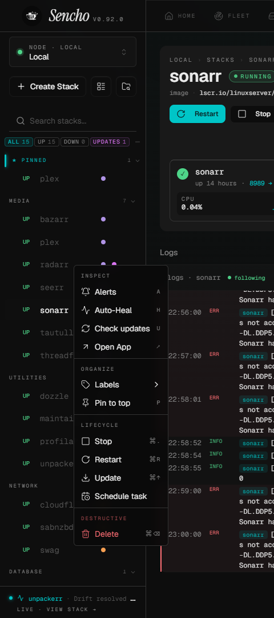
Task: Select the bazarr stack
Action: (72, 219)
